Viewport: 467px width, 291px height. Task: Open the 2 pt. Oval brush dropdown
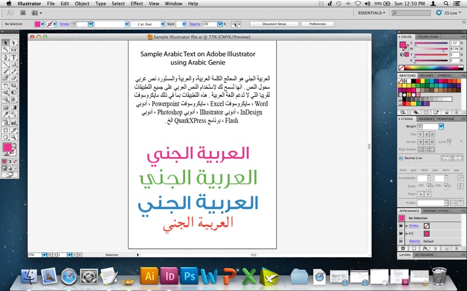pyautogui.click(x=162, y=24)
